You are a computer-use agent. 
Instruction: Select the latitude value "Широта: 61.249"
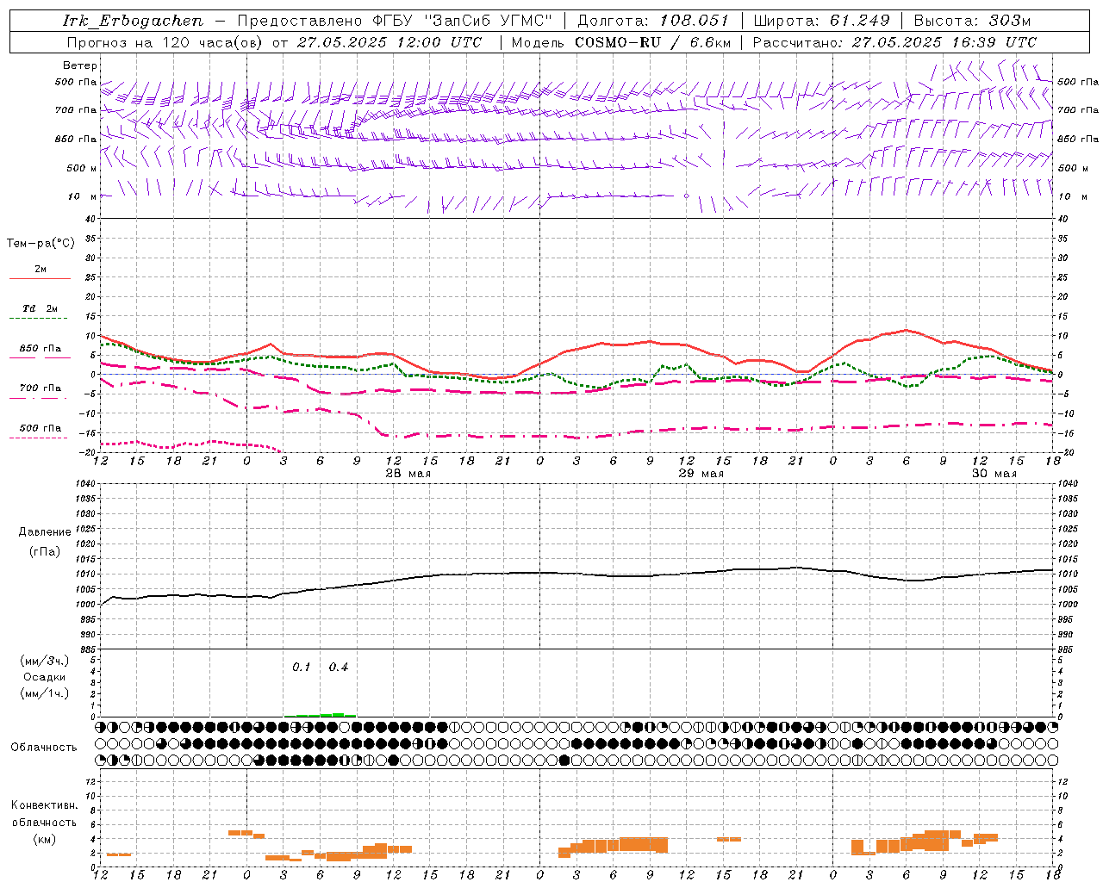pos(821,21)
